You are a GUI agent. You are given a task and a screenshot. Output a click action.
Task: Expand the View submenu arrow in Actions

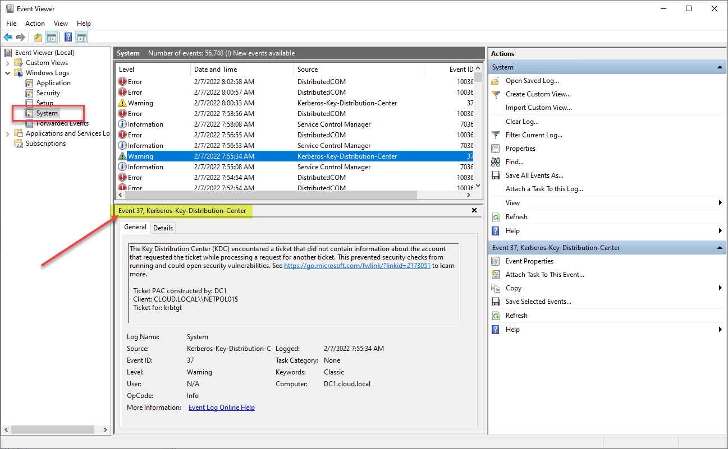click(x=720, y=203)
